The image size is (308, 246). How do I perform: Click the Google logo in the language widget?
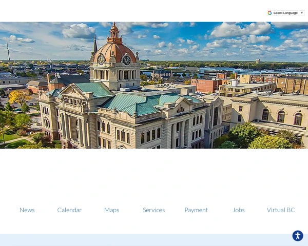coord(270,13)
